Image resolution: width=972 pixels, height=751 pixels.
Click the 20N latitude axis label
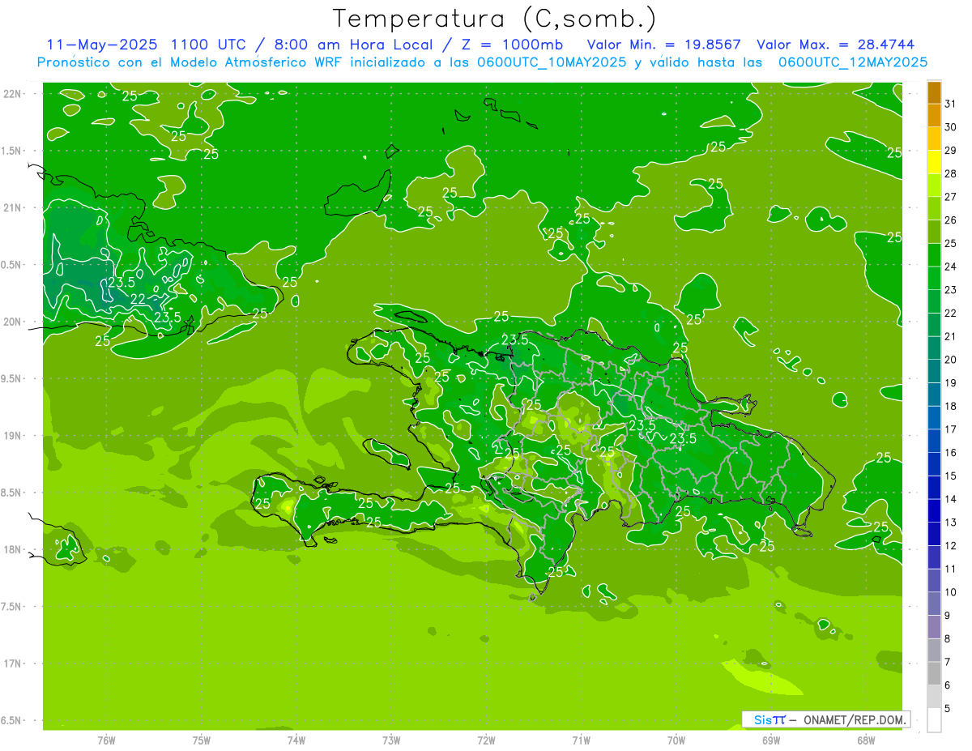tap(12, 322)
